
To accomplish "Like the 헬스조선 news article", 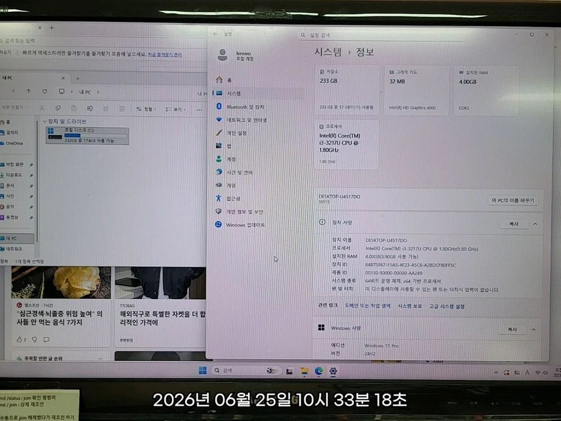I will coord(20,340).
